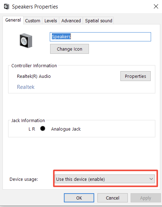This screenshot has height=207, width=162.
Task: Follow the blue Realtek link
Action: [x=26, y=87]
